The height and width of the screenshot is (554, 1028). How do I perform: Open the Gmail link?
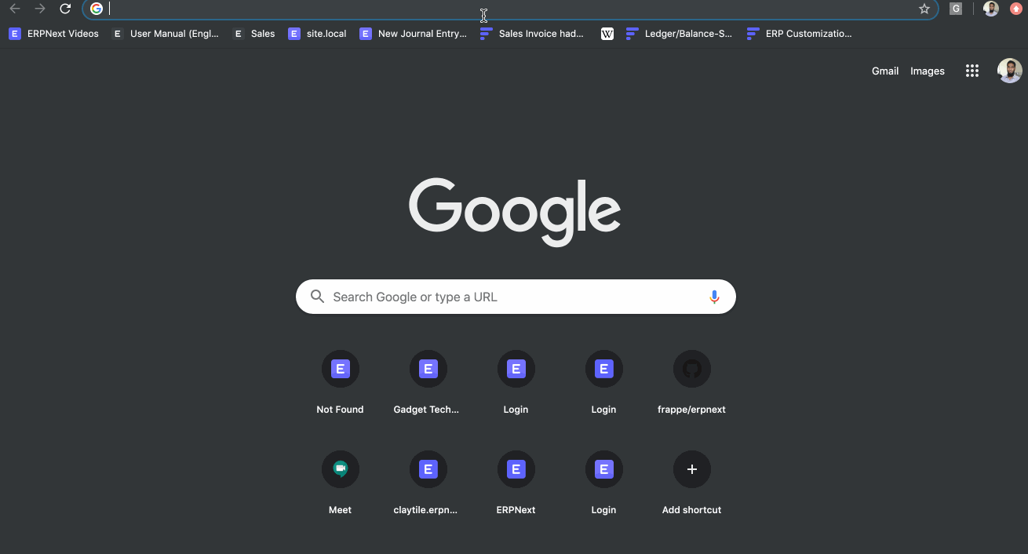click(x=884, y=71)
